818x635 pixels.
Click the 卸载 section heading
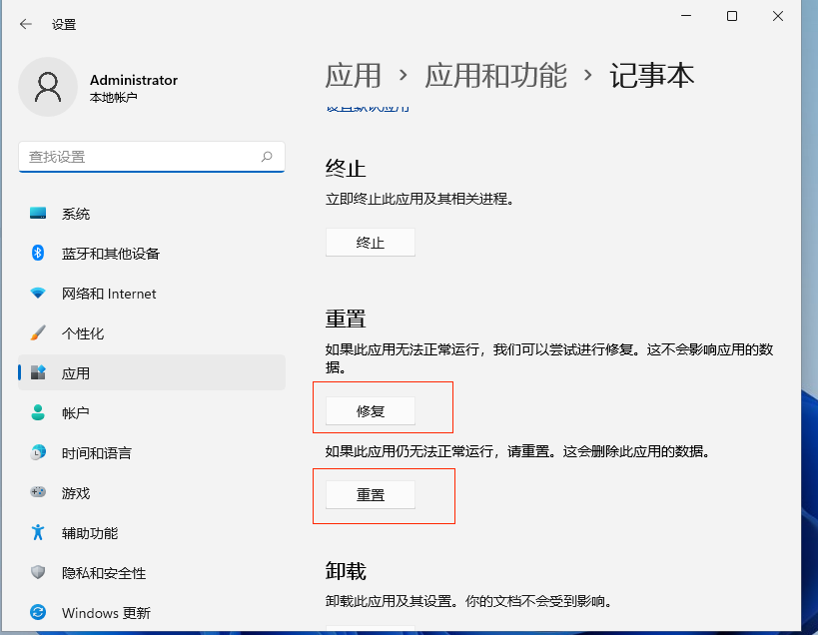point(346,571)
